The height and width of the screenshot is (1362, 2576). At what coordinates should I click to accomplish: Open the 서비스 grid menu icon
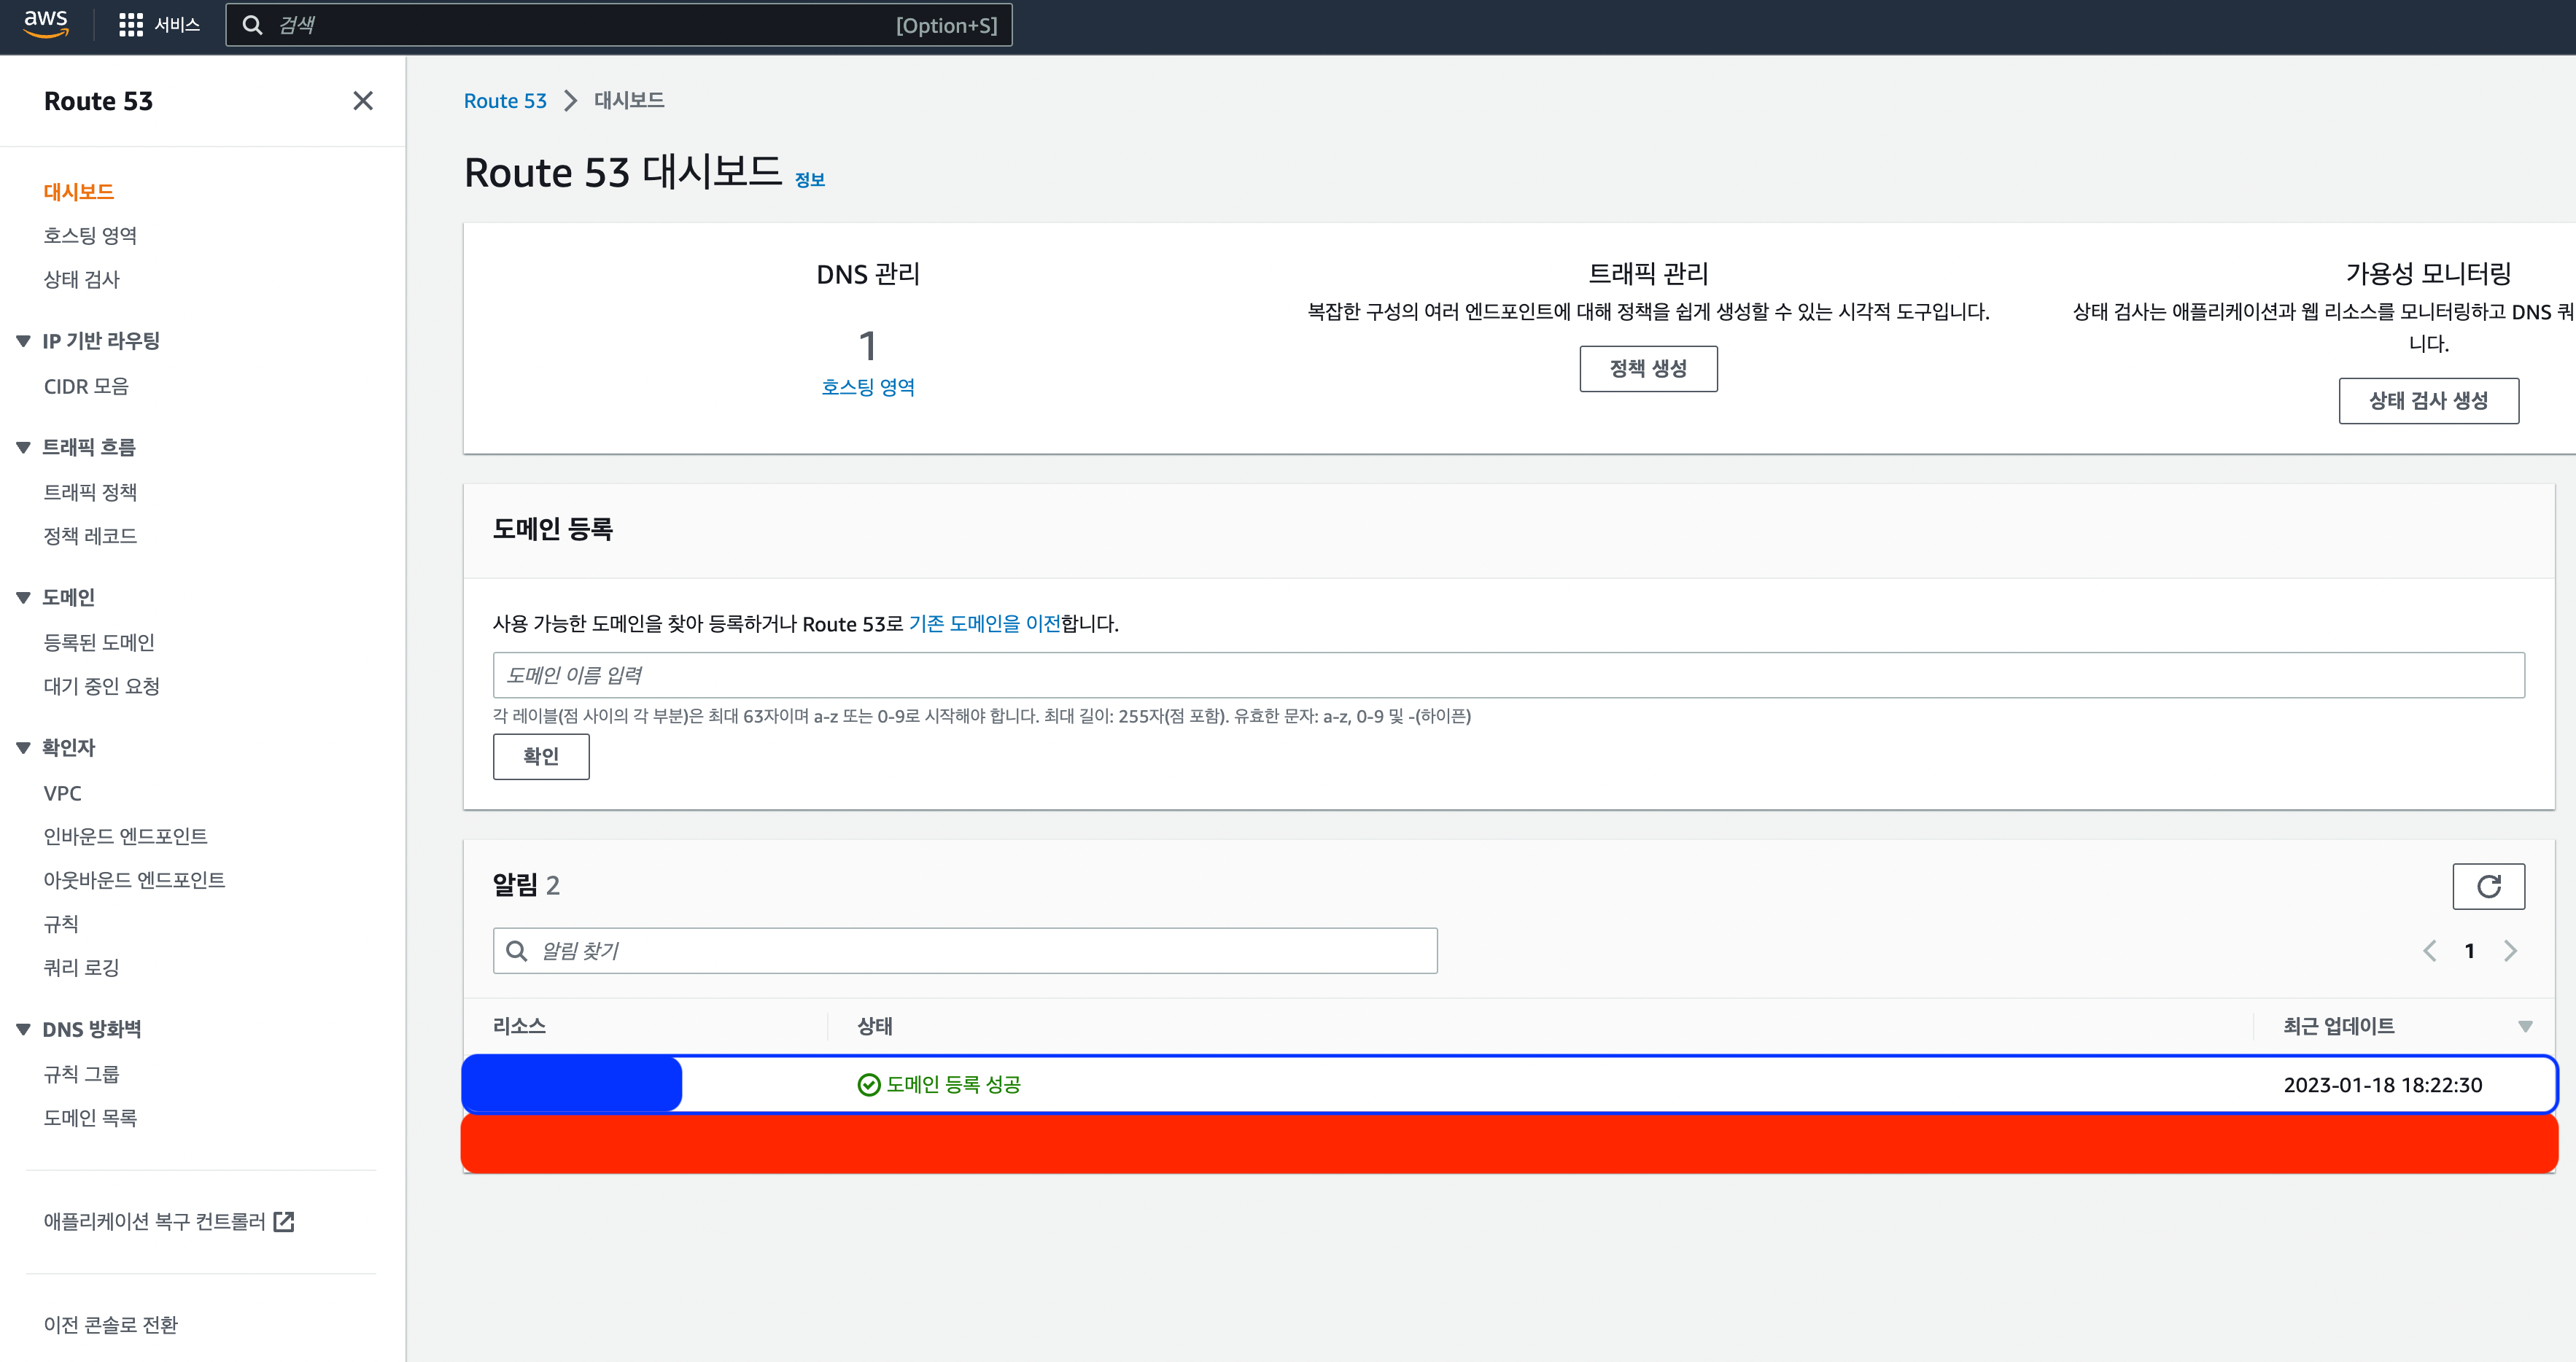coord(130,25)
